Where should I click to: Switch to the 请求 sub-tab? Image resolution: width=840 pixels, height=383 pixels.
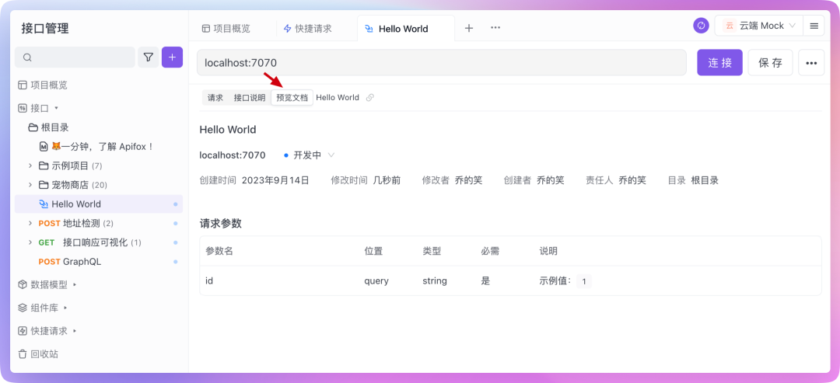(x=215, y=98)
